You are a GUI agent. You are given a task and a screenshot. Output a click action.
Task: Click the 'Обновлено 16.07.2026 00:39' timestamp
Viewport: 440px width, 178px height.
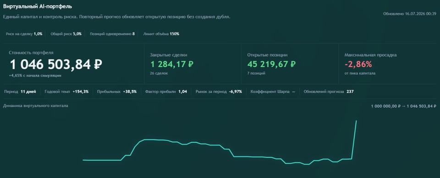(x=410, y=13)
